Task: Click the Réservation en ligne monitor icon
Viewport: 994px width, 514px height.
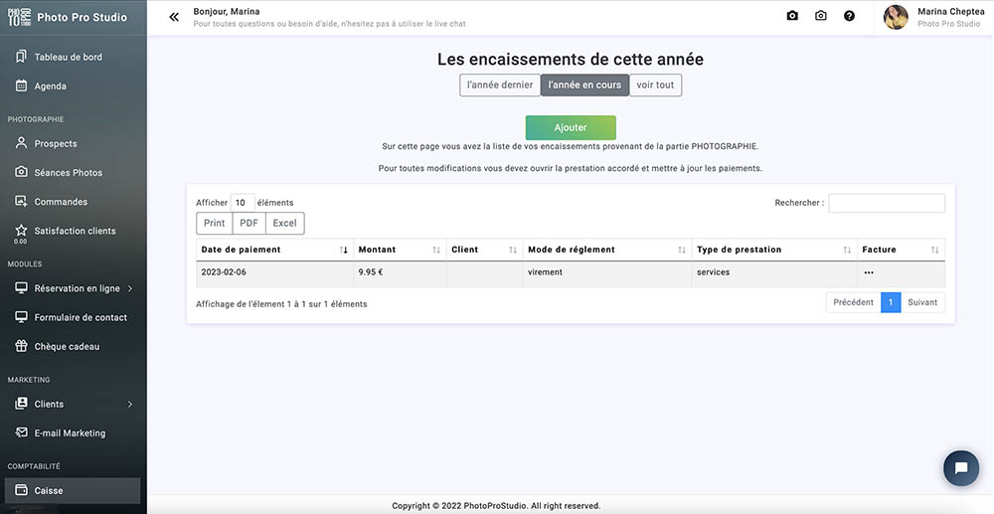Action: 21,287
